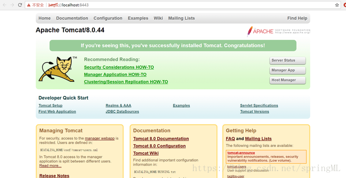The width and height of the screenshot is (346, 178).
Task: Open the Servlet Specifications link
Action: click(x=259, y=106)
